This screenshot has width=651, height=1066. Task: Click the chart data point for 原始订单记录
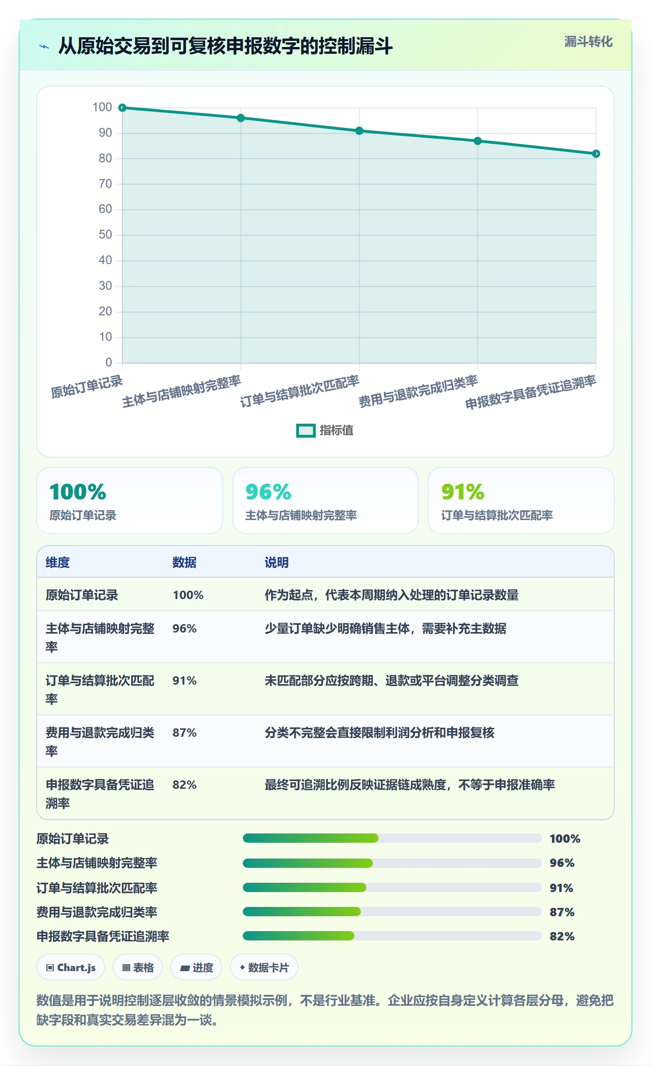point(122,108)
